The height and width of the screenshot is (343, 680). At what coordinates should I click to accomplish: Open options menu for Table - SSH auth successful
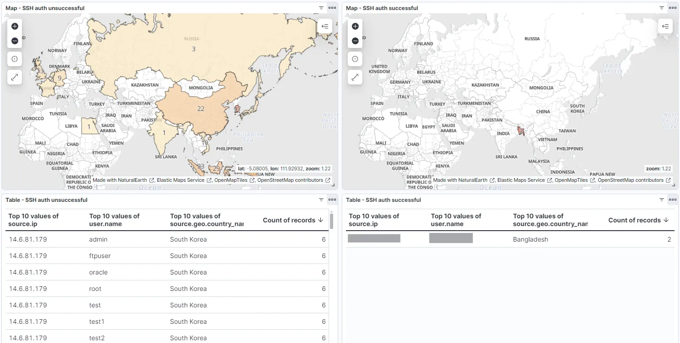[672, 200]
